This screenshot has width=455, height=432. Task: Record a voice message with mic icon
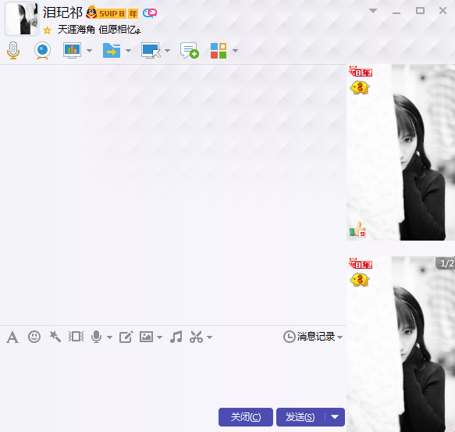click(x=96, y=337)
